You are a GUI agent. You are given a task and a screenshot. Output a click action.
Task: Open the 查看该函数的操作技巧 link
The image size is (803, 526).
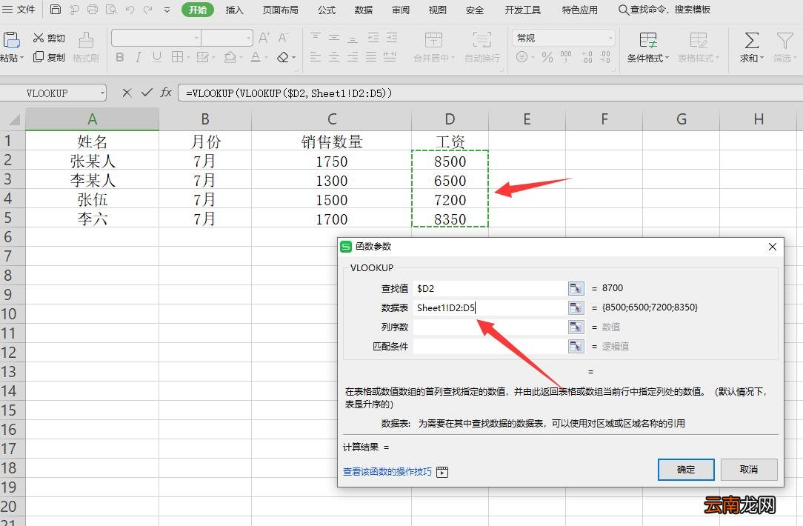click(387, 472)
